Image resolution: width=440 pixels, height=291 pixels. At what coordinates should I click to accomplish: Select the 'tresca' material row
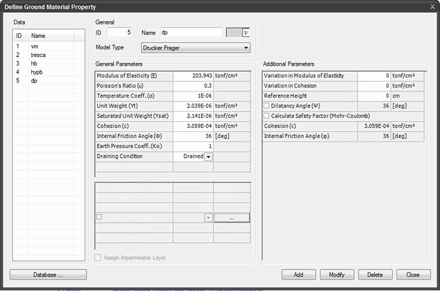tap(38, 55)
